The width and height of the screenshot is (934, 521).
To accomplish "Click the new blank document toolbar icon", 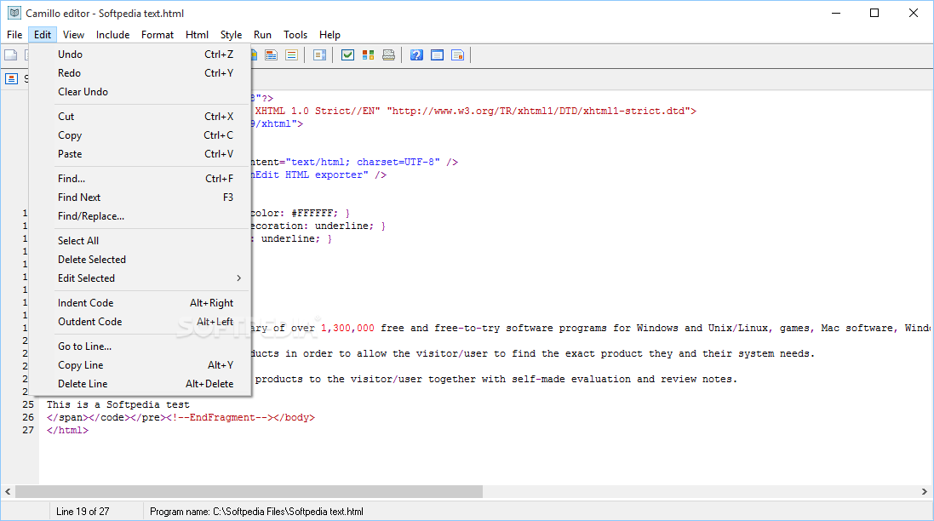I will tap(11, 55).
